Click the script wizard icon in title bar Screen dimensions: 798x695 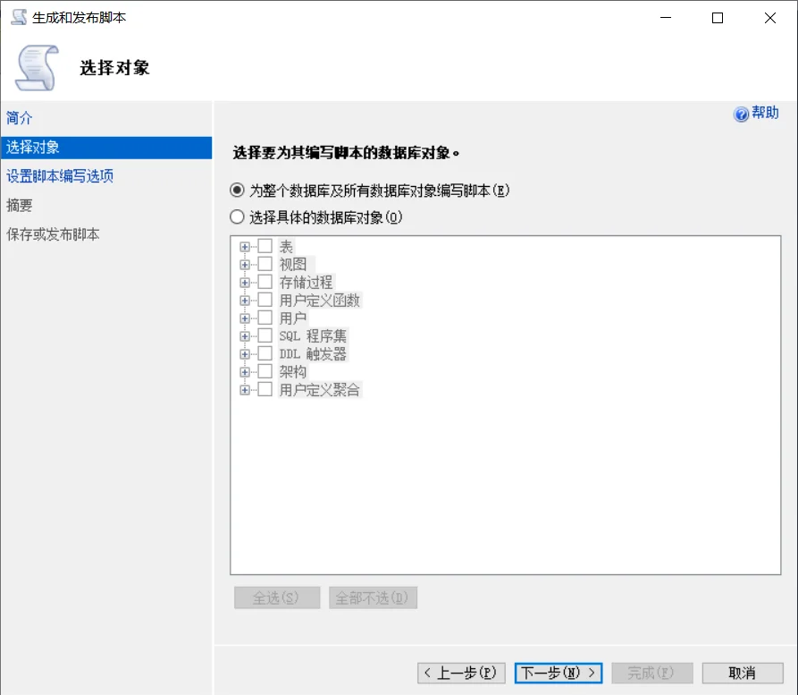click(x=19, y=17)
